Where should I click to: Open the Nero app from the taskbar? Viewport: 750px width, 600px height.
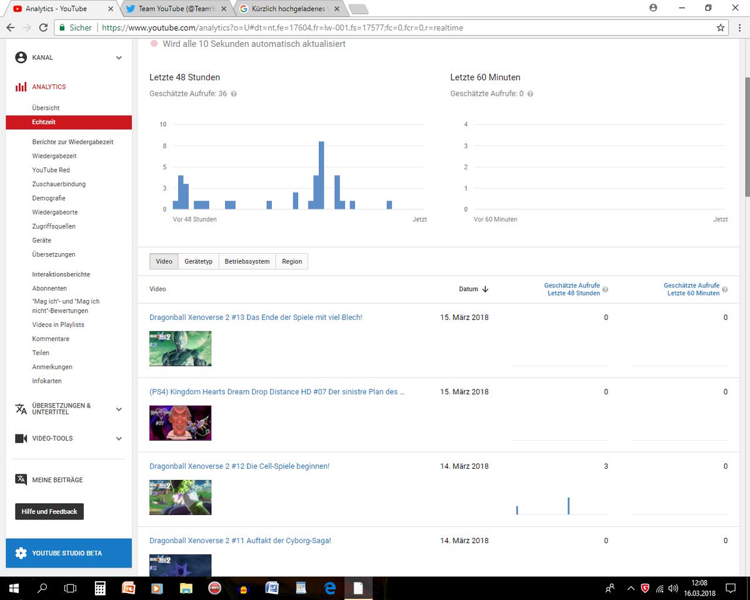(x=214, y=588)
